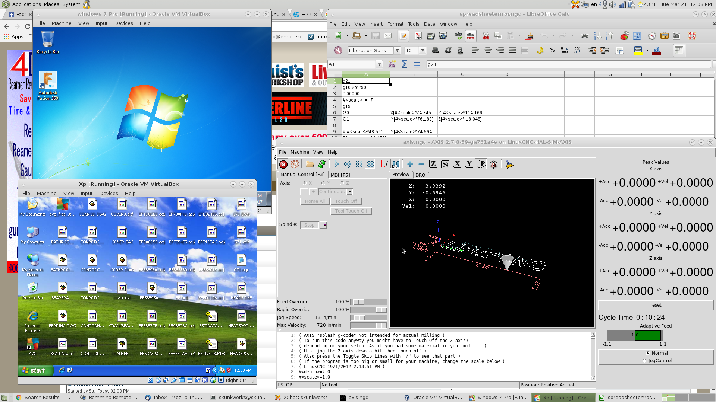
Task: Click Italic in Calc formatting toolbar
Action: click(x=448, y=51)
